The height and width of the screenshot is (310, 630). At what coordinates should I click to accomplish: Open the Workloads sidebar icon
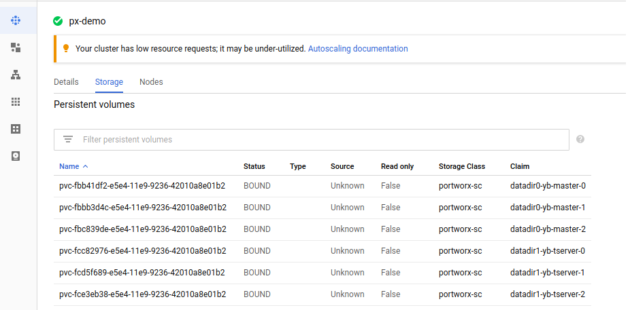pos(16,47)
